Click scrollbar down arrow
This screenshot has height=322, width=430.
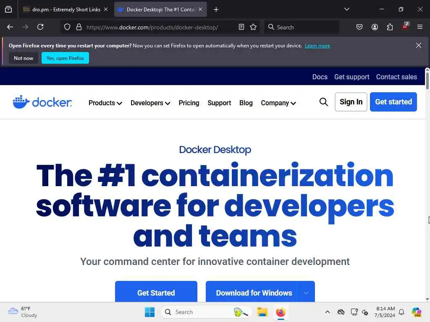[x=427, y=299]
